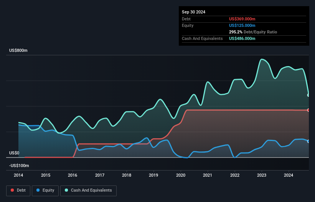Select the red Debt endpoint marker on chart
The height and width of the screenshot is (202, 315).
[x=308, y=110]
